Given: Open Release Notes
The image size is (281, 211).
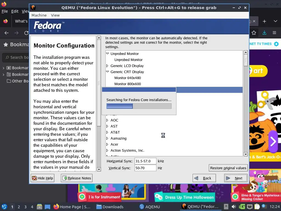Looking at the screenshot, I should (x=77, y=178).
